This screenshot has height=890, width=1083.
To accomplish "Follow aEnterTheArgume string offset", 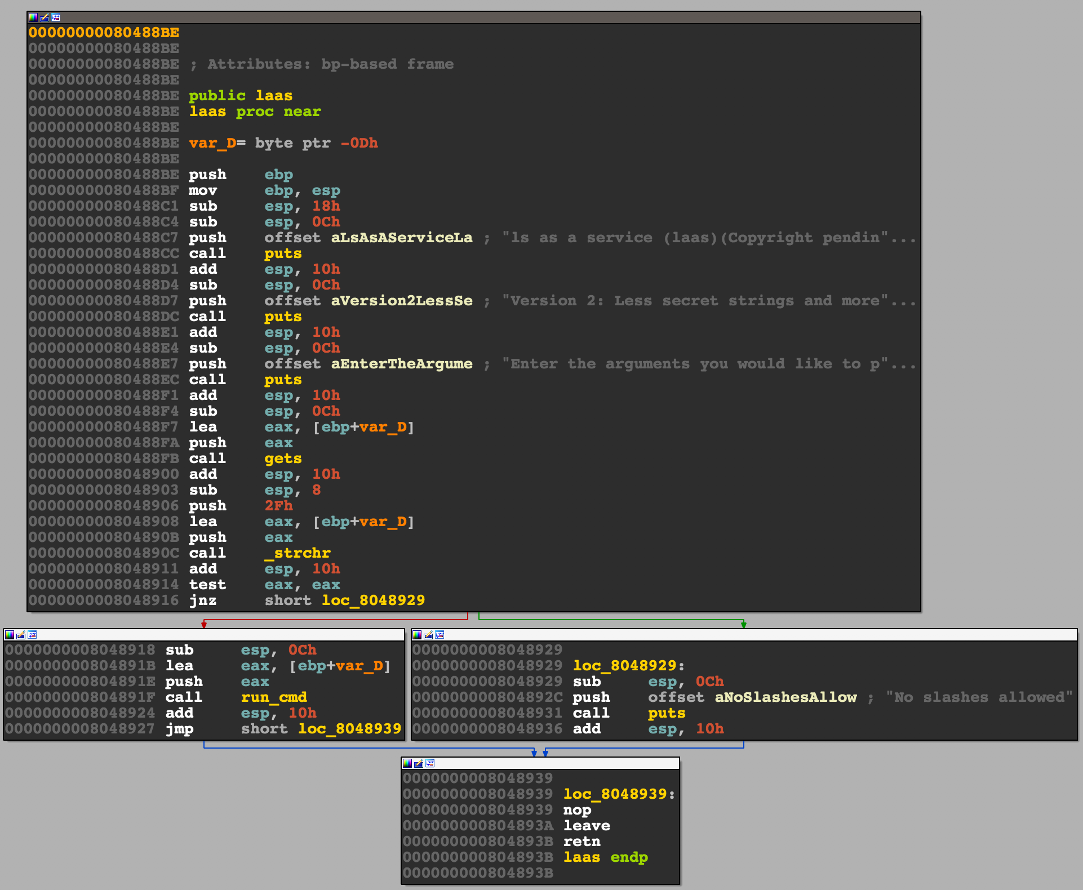I will click(402, 364).
